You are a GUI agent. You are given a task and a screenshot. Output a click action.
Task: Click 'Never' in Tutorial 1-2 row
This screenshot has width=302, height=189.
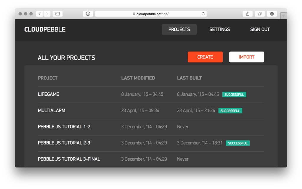click(x=183, y=127)
